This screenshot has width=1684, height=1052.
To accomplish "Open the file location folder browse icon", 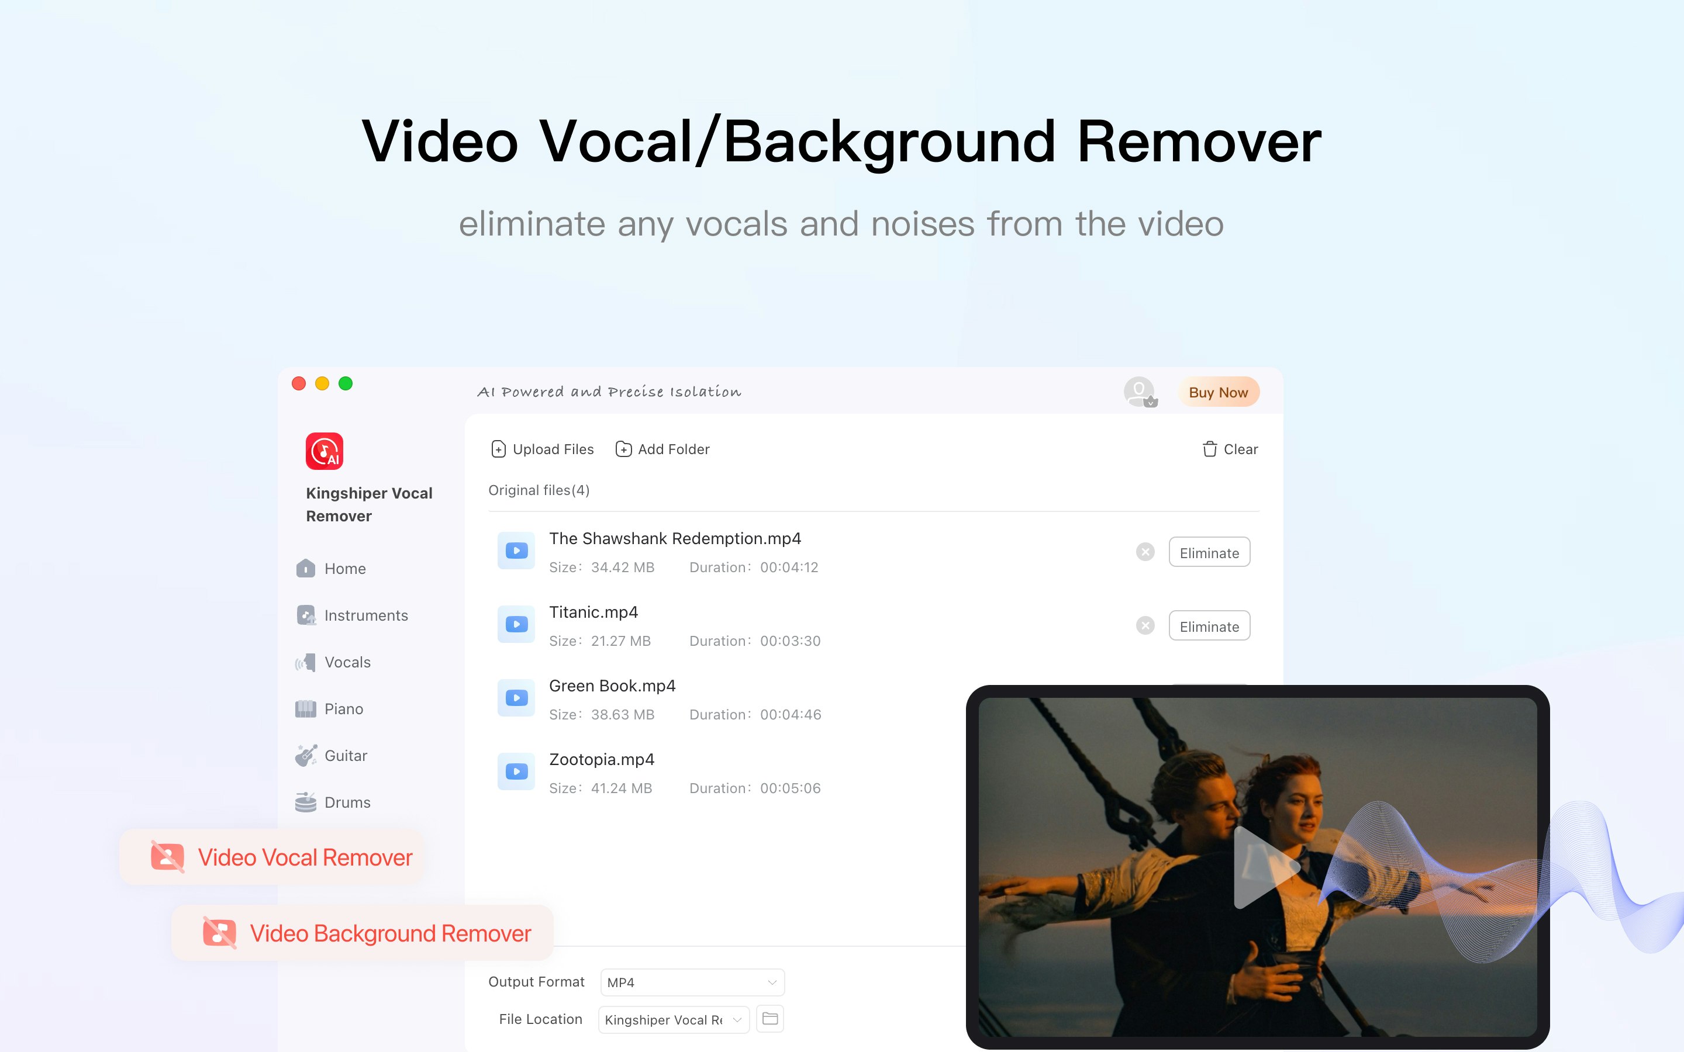I will point(769,1019).
